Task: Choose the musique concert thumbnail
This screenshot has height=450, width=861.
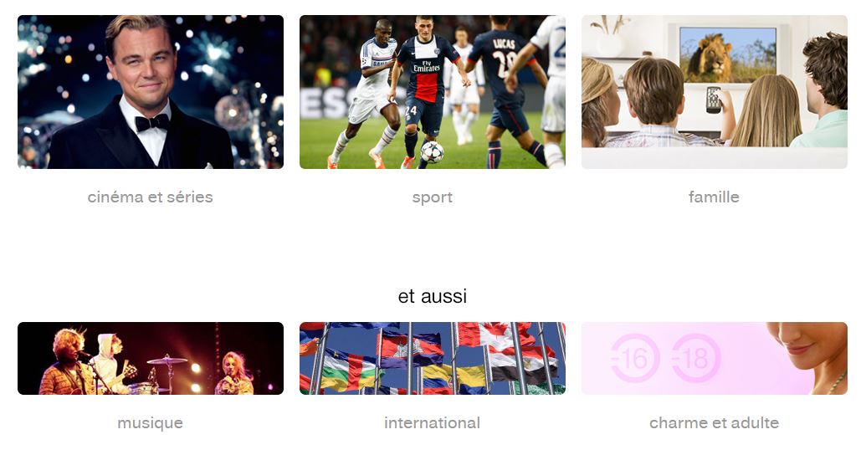Action: click(x=151, y=358)
